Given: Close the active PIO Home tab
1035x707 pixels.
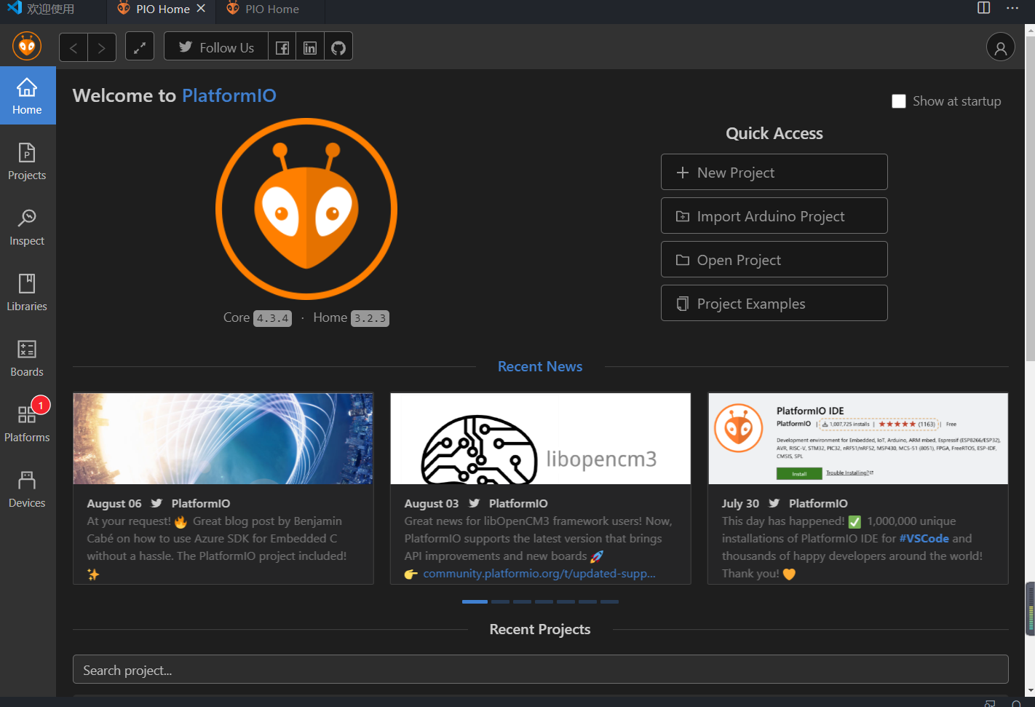Looking at the screenshot, I should coord(201,9).
